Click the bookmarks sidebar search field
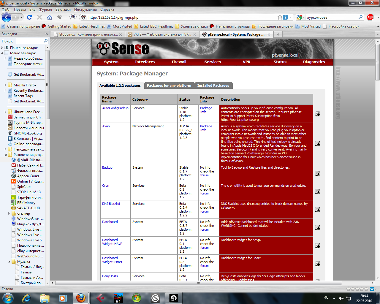380x304 pixels. click(30, 41)
